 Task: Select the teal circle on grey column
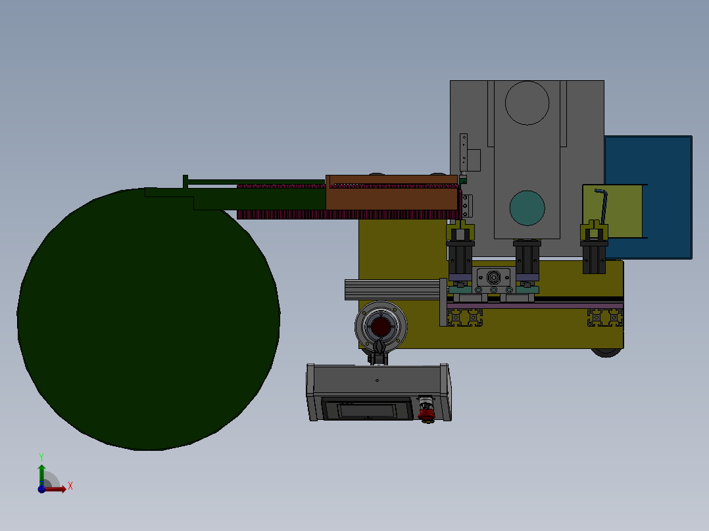click(527, 208)
